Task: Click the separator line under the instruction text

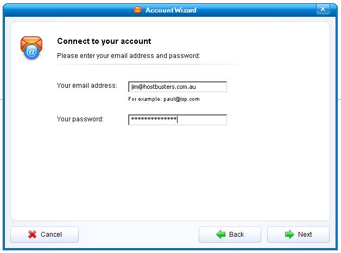Action: [x=147, y=64]
